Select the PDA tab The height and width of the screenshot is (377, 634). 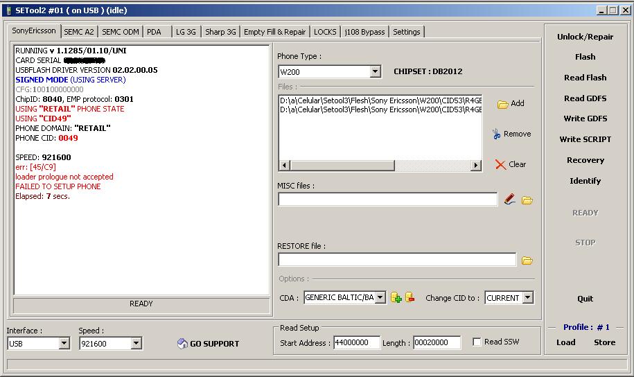click(x=154, y=32)
